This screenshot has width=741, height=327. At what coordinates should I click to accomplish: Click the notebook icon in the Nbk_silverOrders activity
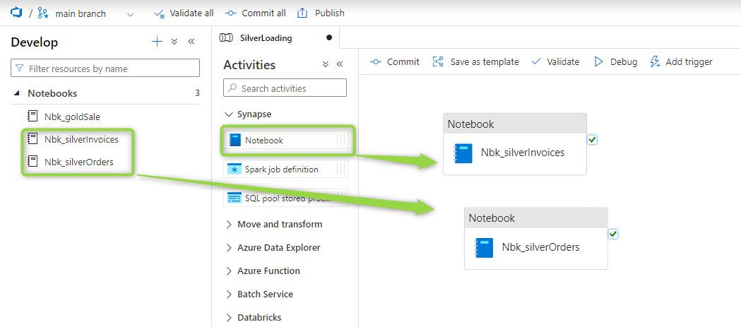(x=483, y=248)
